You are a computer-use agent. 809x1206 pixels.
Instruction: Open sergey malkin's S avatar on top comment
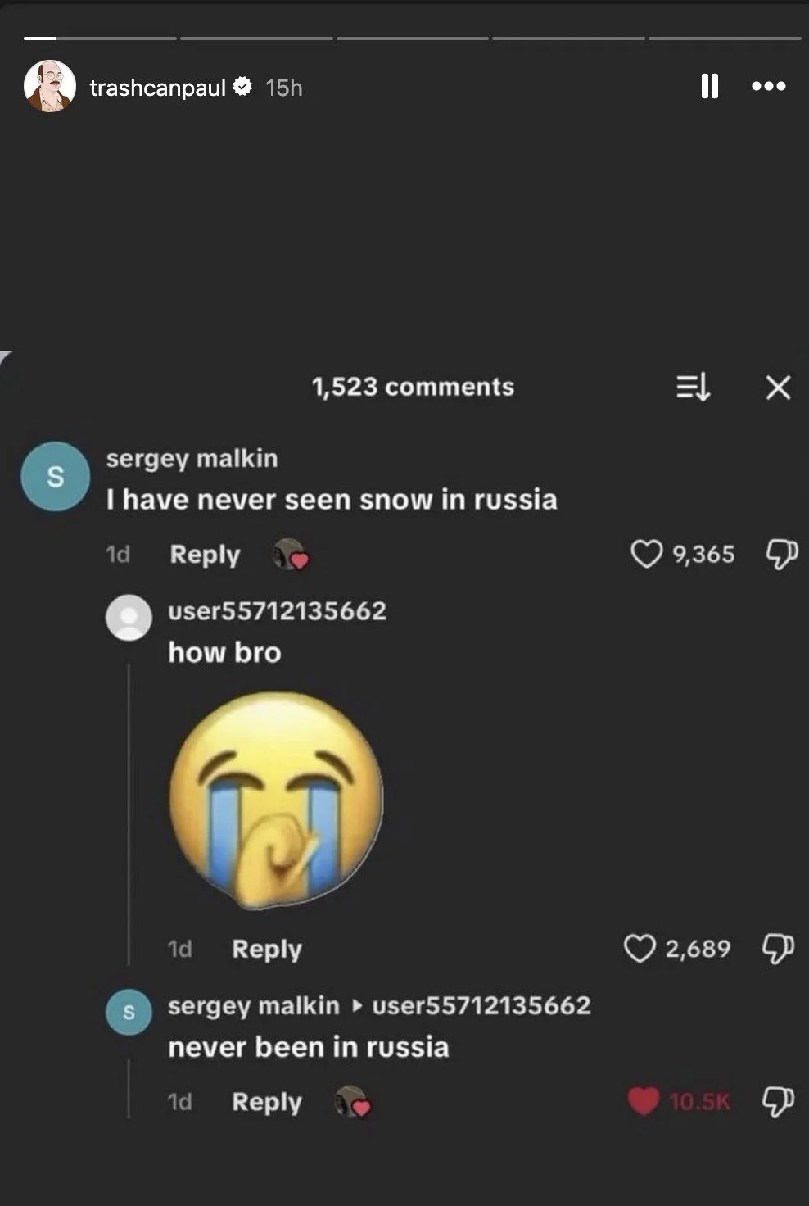point(55,476)
